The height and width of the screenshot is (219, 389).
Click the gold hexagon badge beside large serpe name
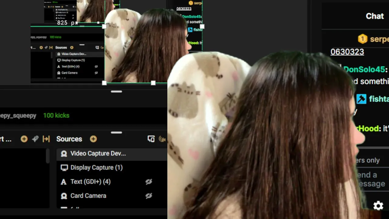pyautogui.click(x=362, y=39)
